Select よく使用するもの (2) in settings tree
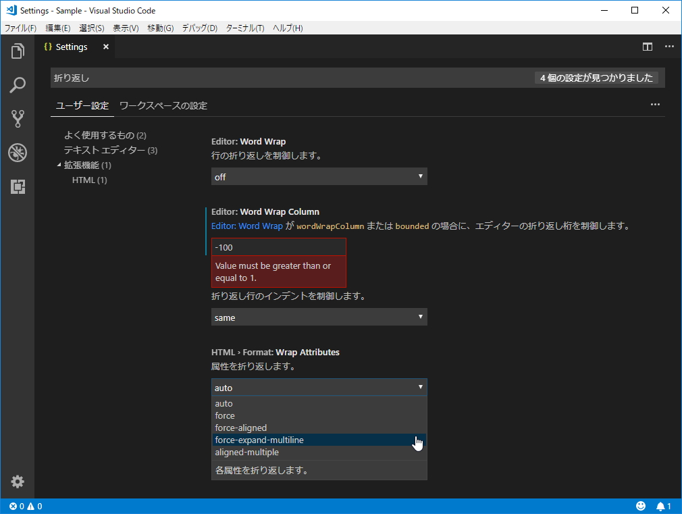682x514 pixels. (105, 135)
